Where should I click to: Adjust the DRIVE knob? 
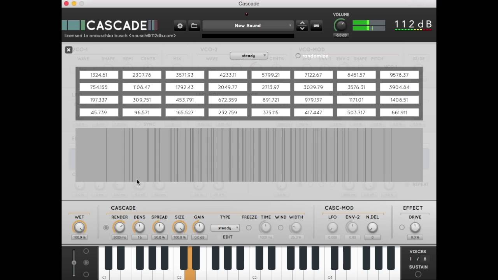click(x=415, y=227)
